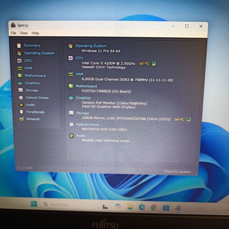Select Optical Drives in the sidebar
Viewport: 229px width, 229px height.
(37, 98)
